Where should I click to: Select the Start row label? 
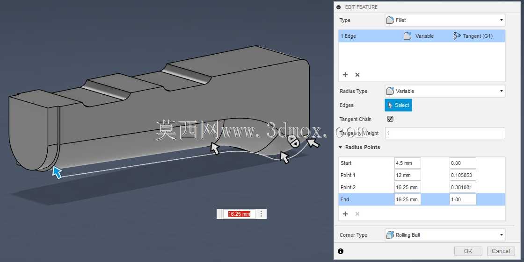(x=346, y=163)
